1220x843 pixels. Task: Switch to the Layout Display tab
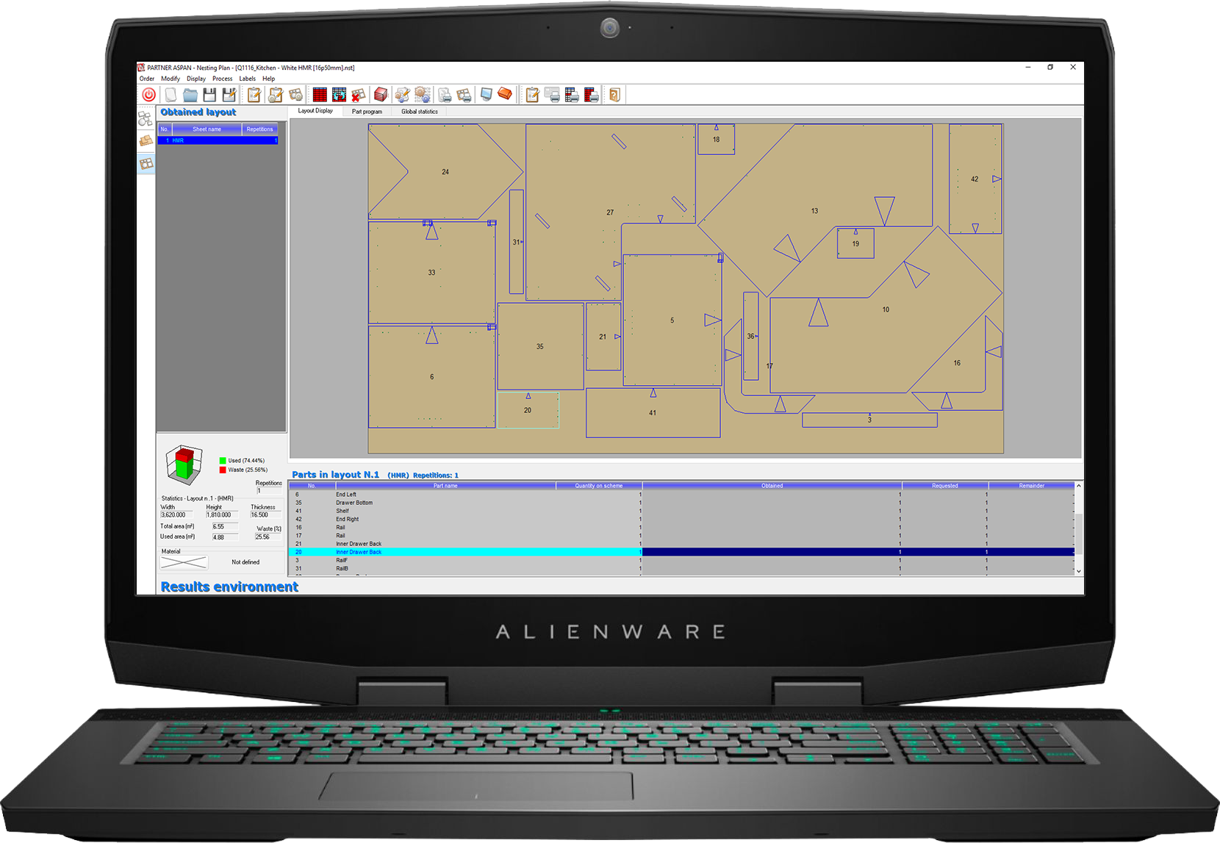[315, 111]
